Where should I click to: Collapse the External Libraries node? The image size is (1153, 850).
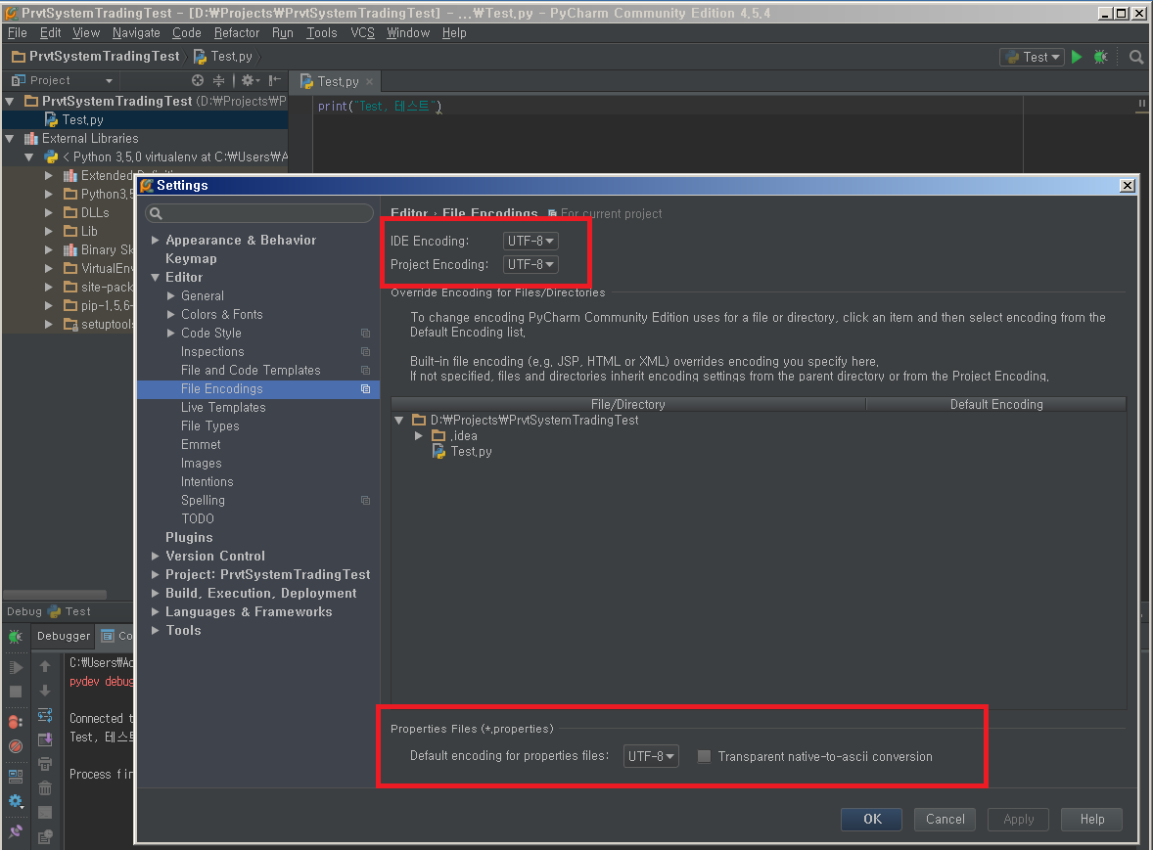(10, 138)
